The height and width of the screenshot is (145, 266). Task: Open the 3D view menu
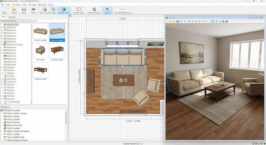point(32,5)
